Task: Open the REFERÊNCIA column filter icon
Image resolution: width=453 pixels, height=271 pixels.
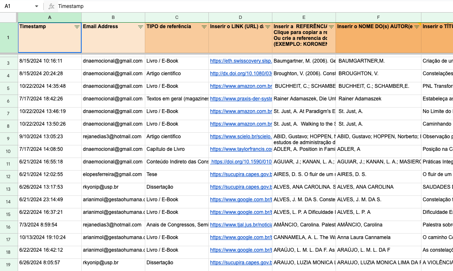Action: (x=331, y=27)
